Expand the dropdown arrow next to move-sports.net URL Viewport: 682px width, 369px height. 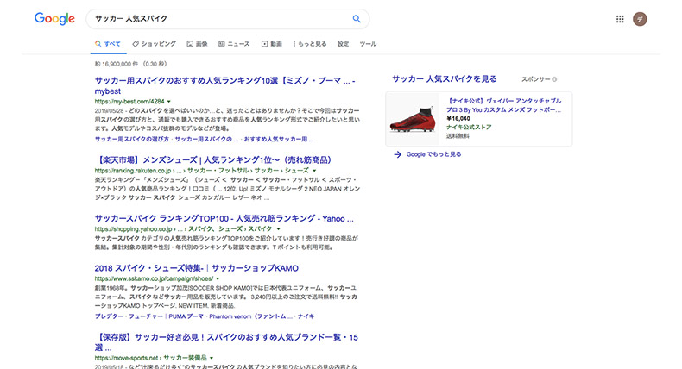click(x=212, y=358)
